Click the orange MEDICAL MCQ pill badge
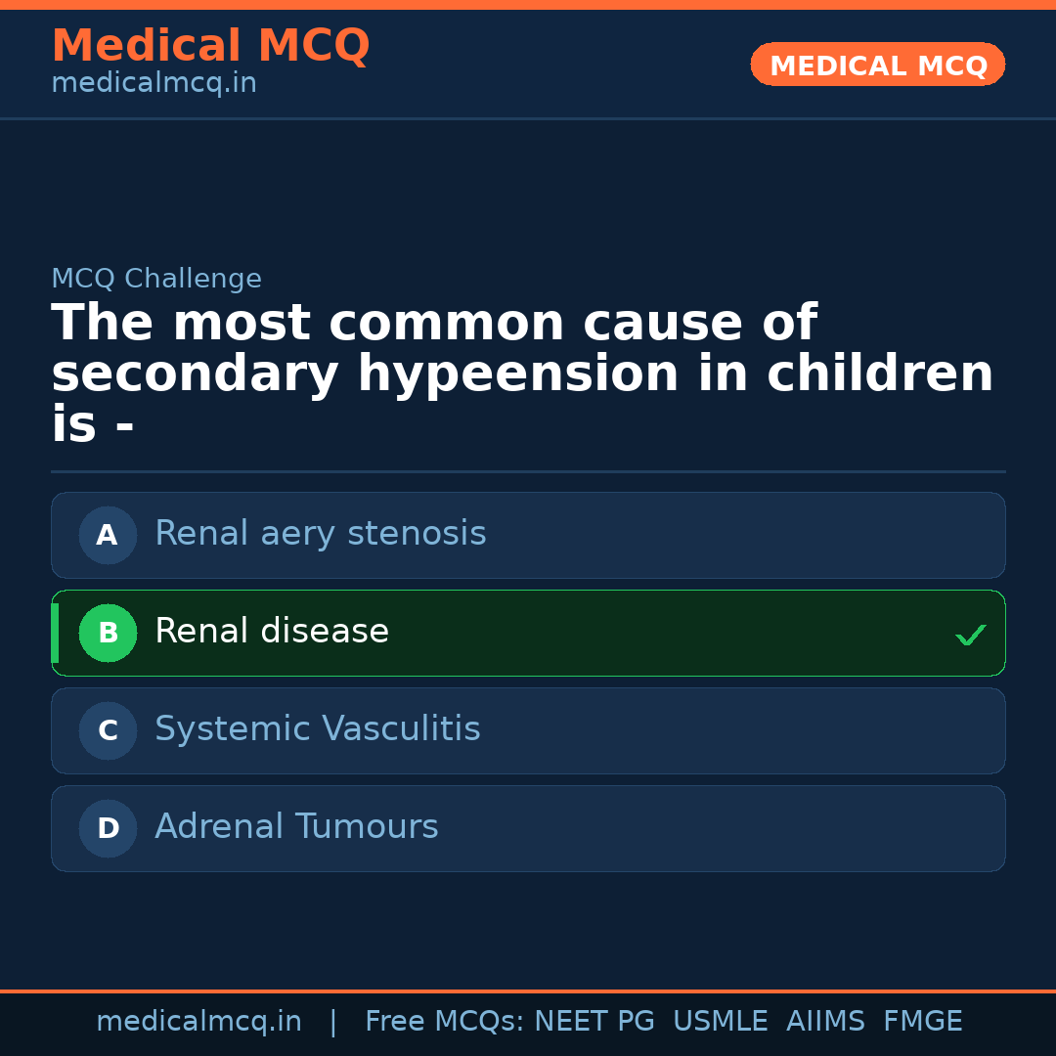 [877, 65]
